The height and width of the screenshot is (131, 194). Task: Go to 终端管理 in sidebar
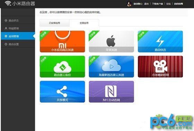tap(18, 28)
